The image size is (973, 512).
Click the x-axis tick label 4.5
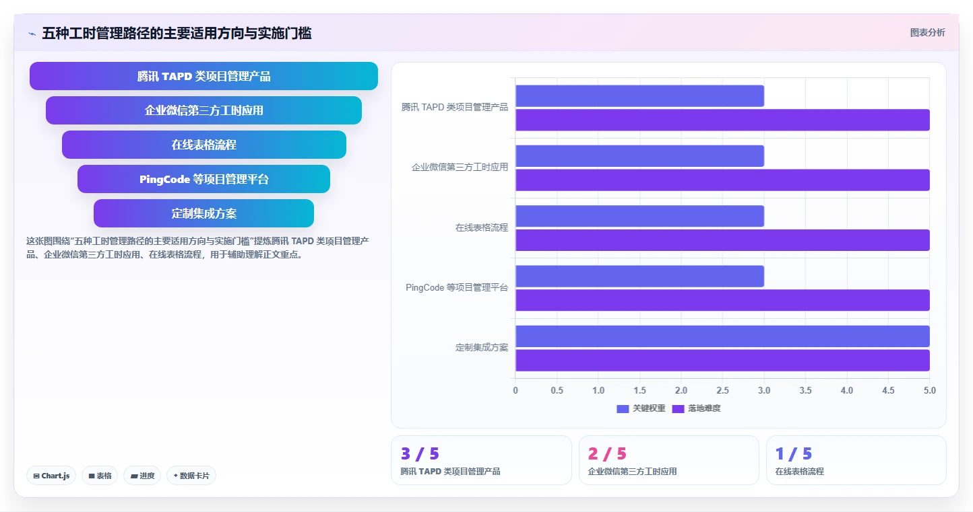pos(889,390)
